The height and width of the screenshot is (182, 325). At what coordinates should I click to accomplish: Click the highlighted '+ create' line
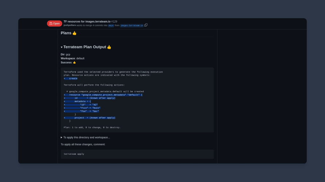(70, 79)
